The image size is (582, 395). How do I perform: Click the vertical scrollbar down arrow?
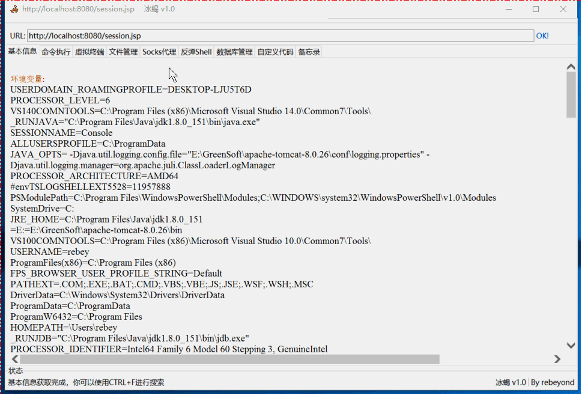pos(571,346)
